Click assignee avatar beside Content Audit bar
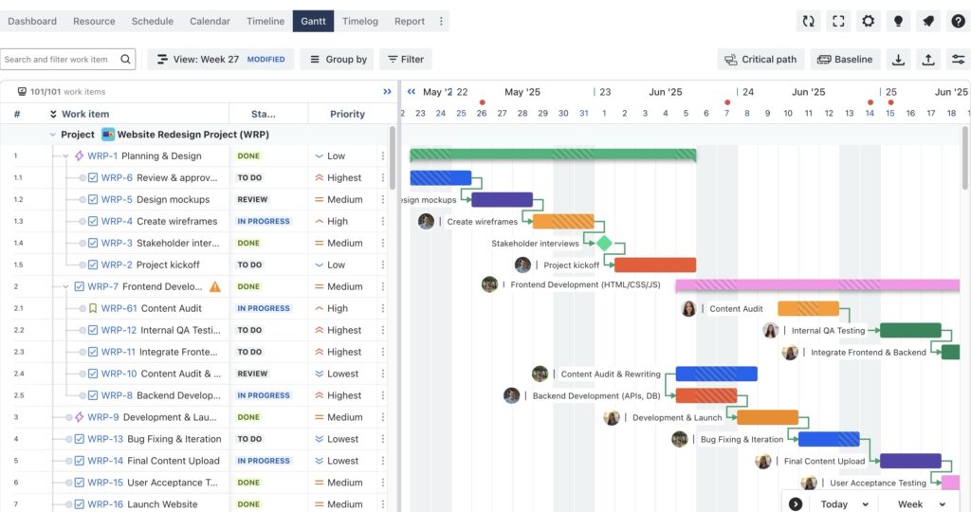This screenshot has height=512, width=971. (x=688, y=308)
